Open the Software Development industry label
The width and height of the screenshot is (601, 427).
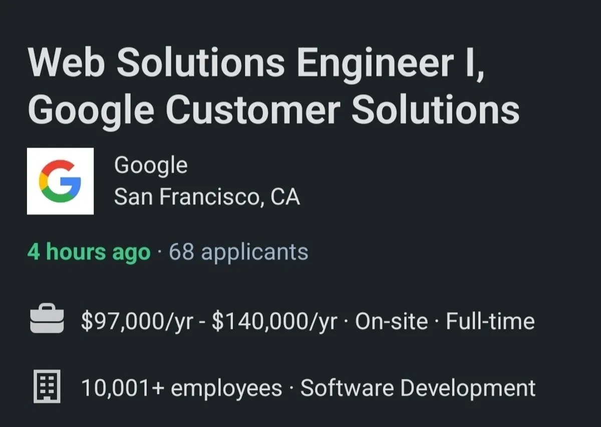coord(418,388)
